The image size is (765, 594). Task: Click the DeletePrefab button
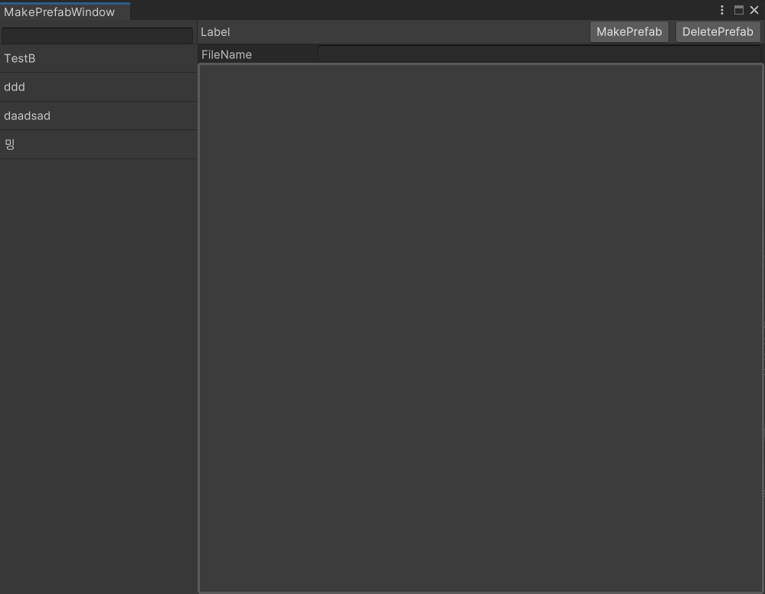pyautogui.click(x=718, y=31)
